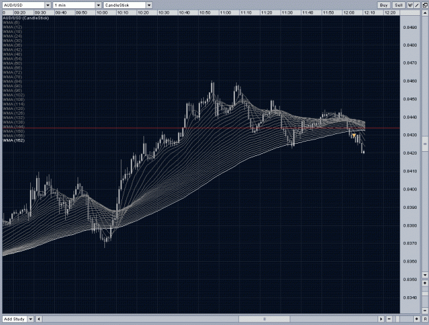429x325 pixels.
Task: Click the Buy button
Action: (384, 5)
